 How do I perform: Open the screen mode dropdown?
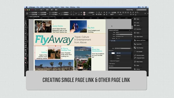[52, 10]
